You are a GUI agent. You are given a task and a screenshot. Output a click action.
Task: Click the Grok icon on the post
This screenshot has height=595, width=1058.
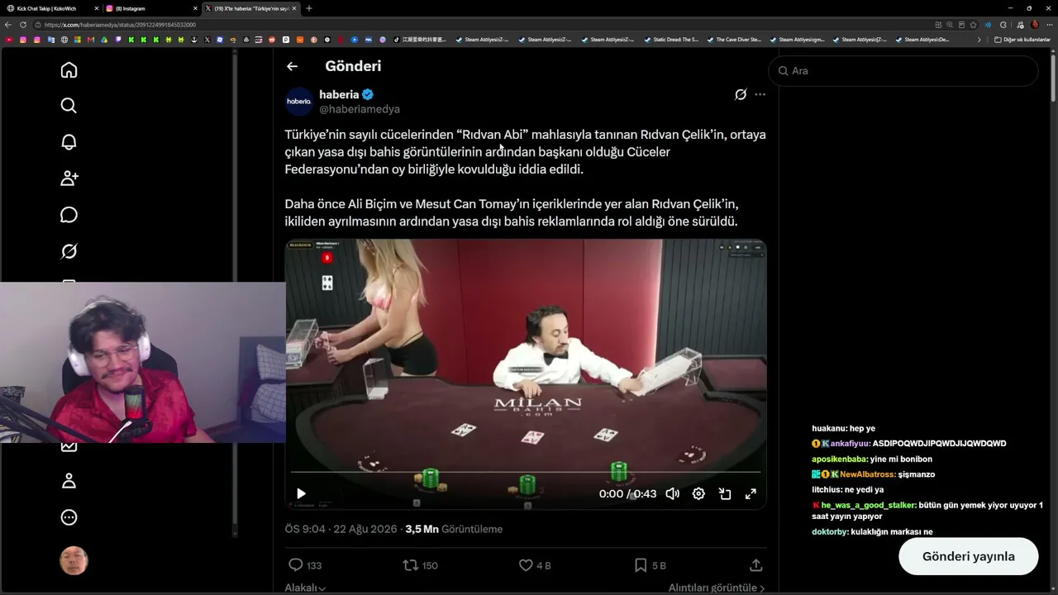tap(741, 95)
